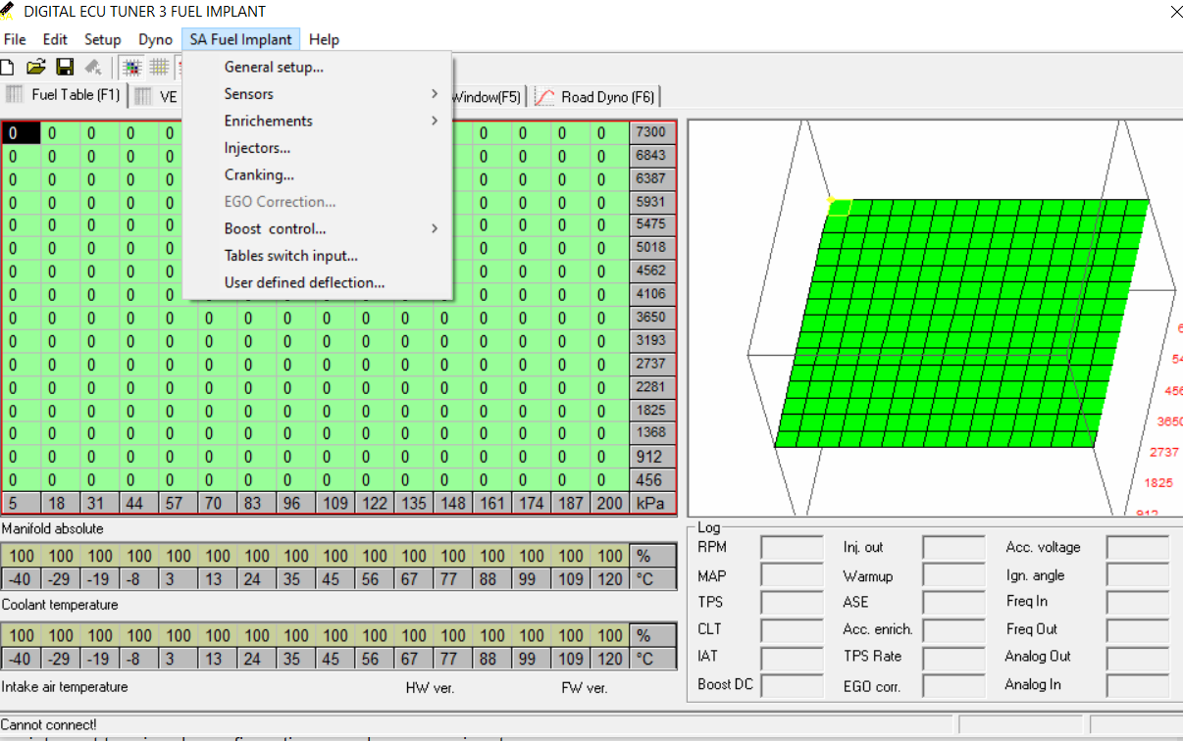
Task: Toggle the plain grid toolbar icon
Action: (159, 68)
